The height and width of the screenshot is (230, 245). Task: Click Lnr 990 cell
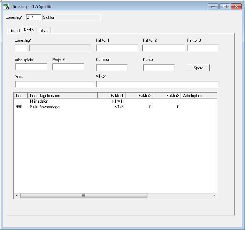(x=19, y=107)
